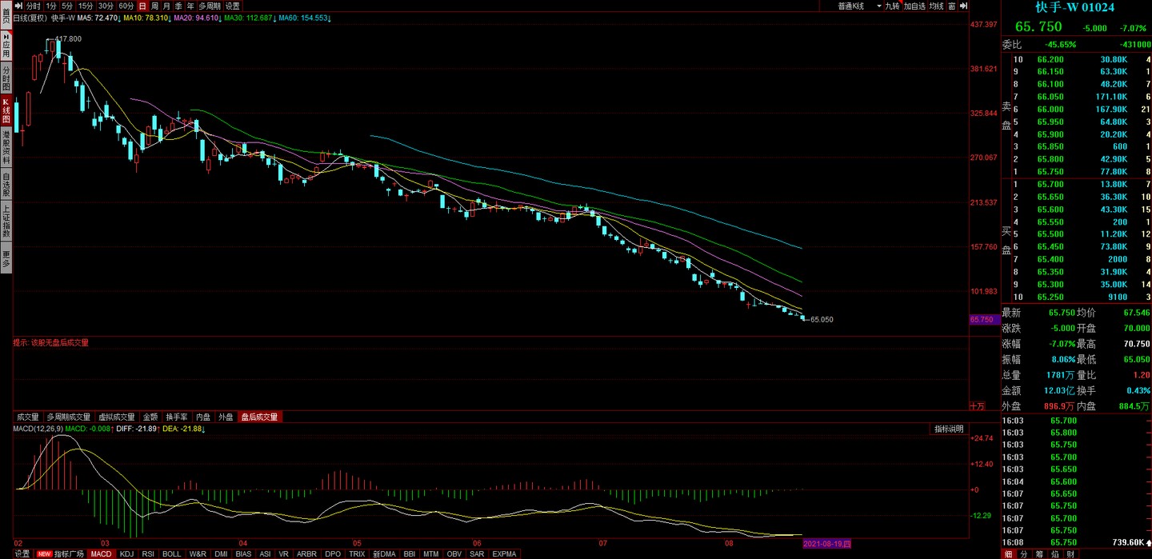
Task: Click the 指标说明 button
Action: [949, 429]
